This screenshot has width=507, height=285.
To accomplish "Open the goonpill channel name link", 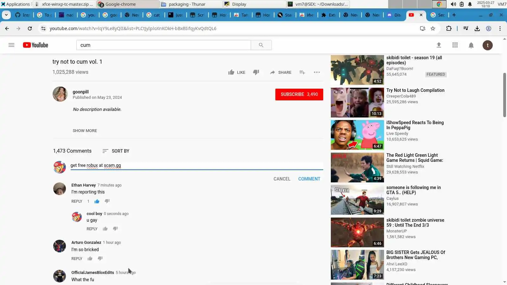I will (x=80, y=92).
